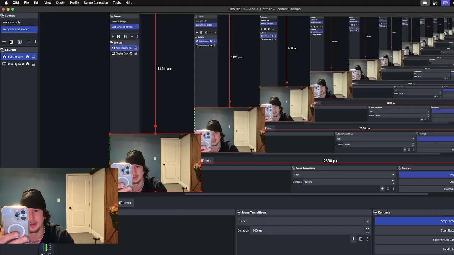Hide the Display Capture source
This screenshot has width=454, height=255.
pos(27,64)
